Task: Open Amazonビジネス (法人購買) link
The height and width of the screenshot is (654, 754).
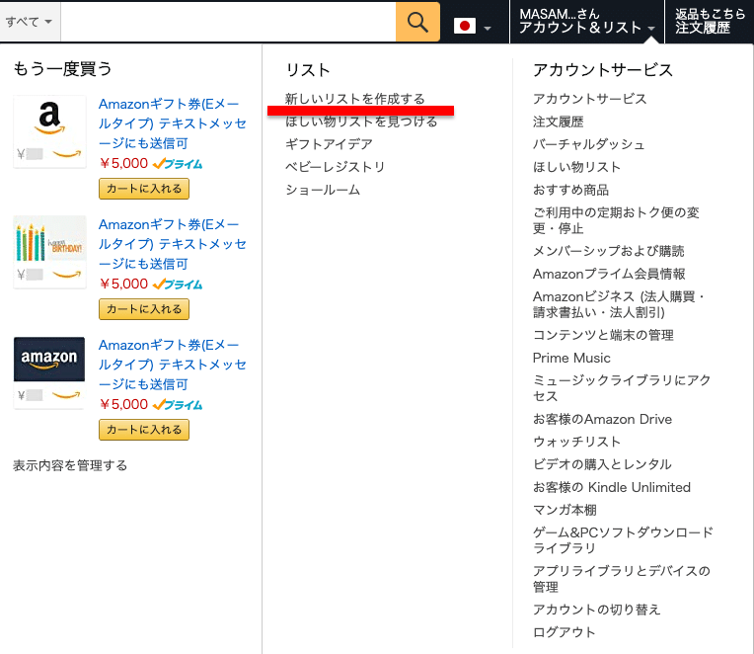Action: (x=619, y=304)
